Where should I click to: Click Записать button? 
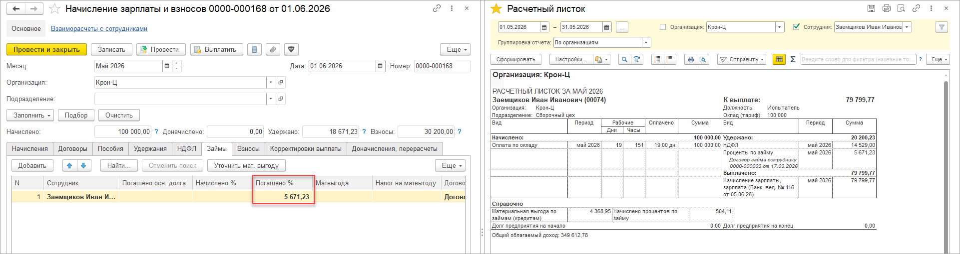coord(111,49)
